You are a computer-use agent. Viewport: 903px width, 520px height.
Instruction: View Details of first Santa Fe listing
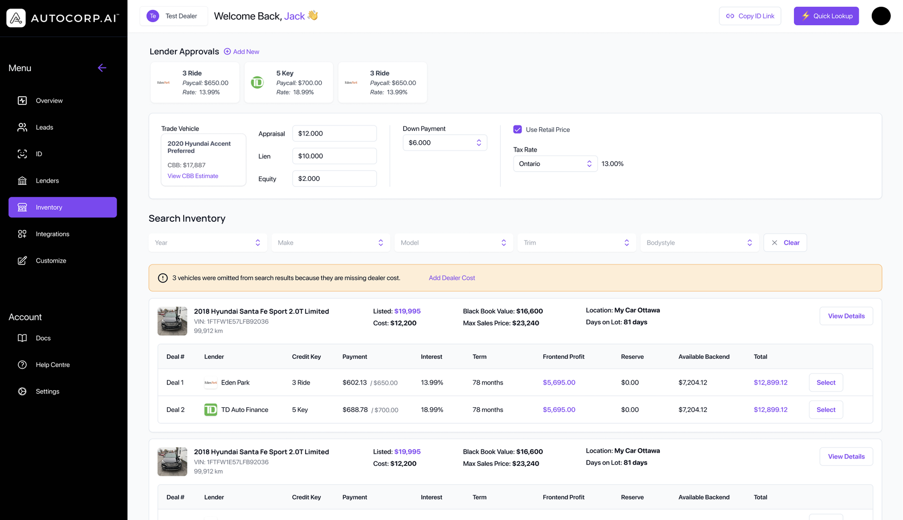pyautogui.click(x=846, y=316)
